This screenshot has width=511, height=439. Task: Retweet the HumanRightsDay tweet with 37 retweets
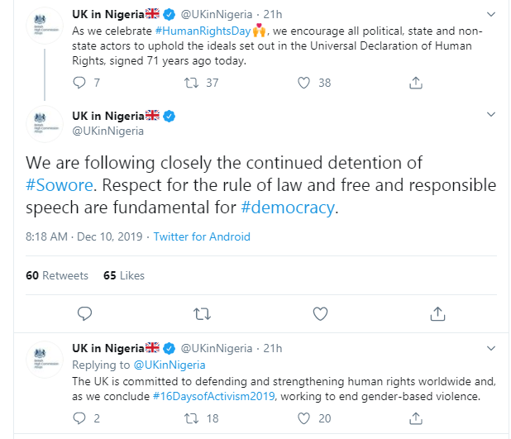[x=191, y=83]
